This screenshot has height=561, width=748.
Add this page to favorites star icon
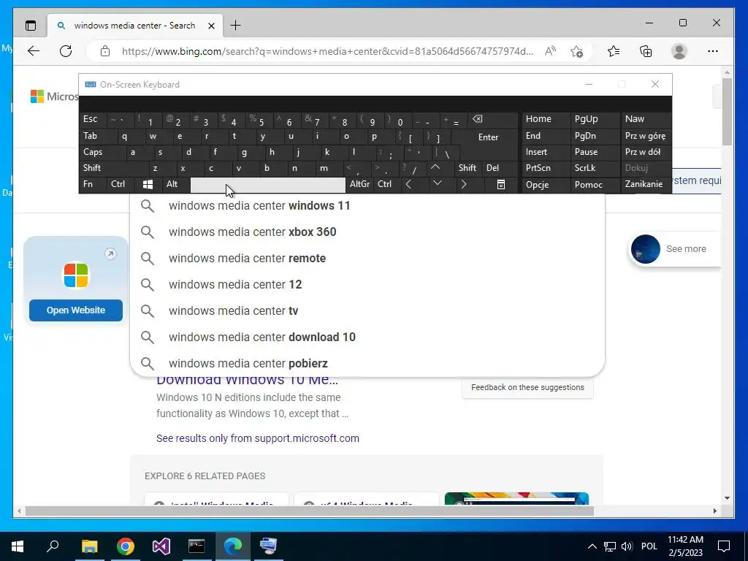pos(576,51)
